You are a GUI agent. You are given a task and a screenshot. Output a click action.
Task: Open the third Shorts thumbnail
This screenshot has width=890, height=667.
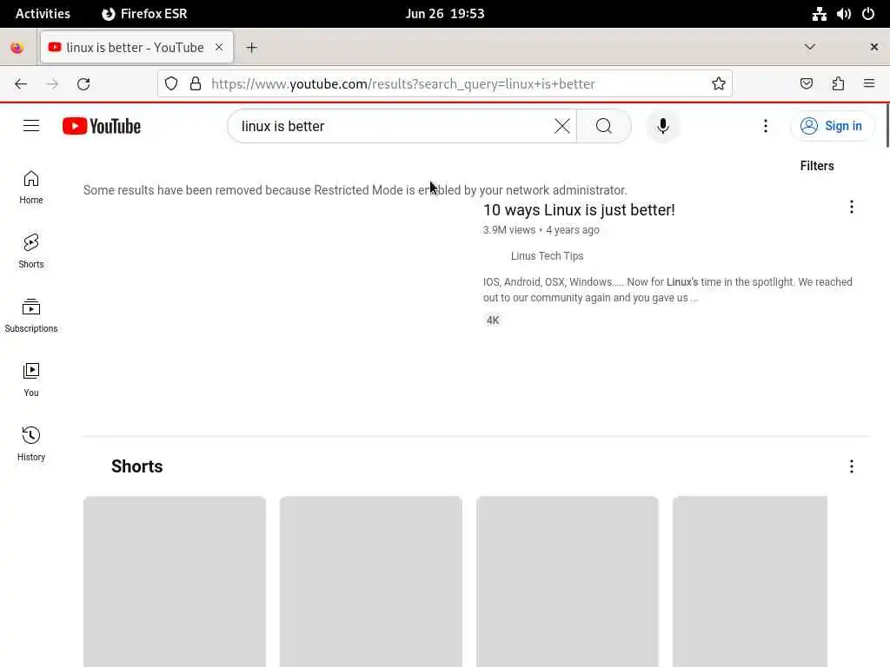pos(567,581)
